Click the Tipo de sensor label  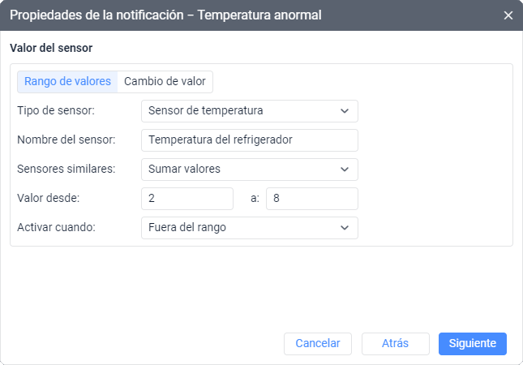tap(56, 110)
